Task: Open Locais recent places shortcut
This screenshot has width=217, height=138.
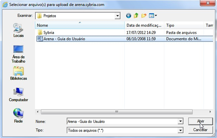Action: (x=18, y=30)
